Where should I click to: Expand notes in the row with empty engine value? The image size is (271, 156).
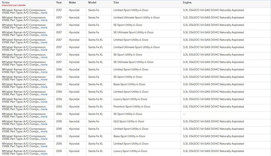point(44,117)
